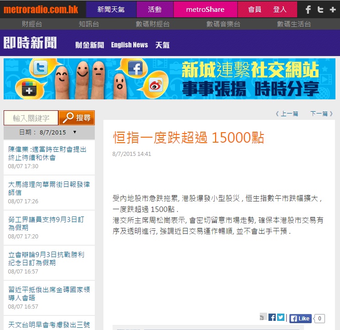Viewport: 340px width, 330px height.
Task: Open the date dropdown arrow beside 8/7/2015
Action: [x=75, y=132]
